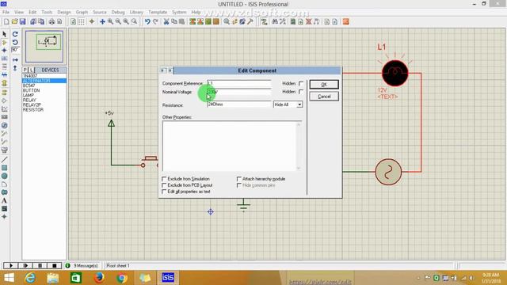Click the overview thumbnail window
Viewport: 507px width, 285px height.
44,47
